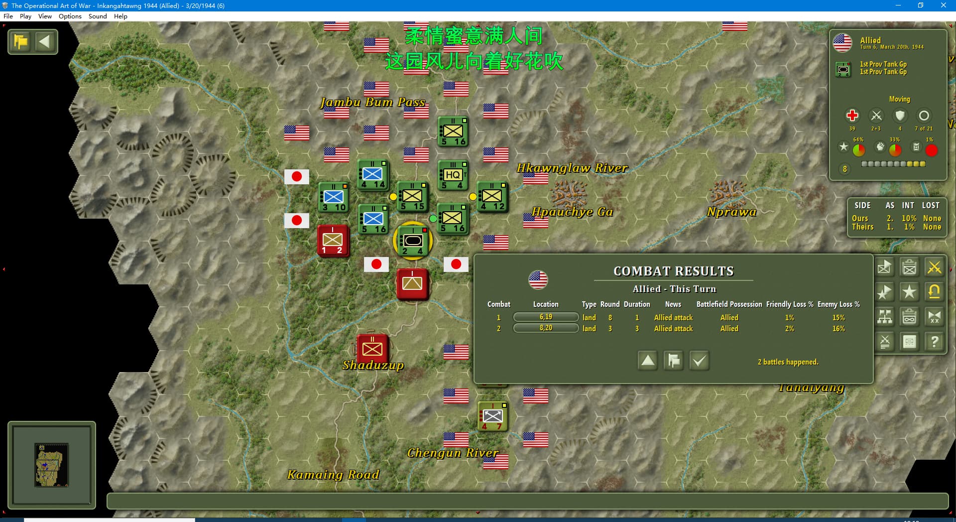Click the empty message bar at bottom
Image resolution: width=956 pixels, height=522 pixels.
(x=527, y=501)
